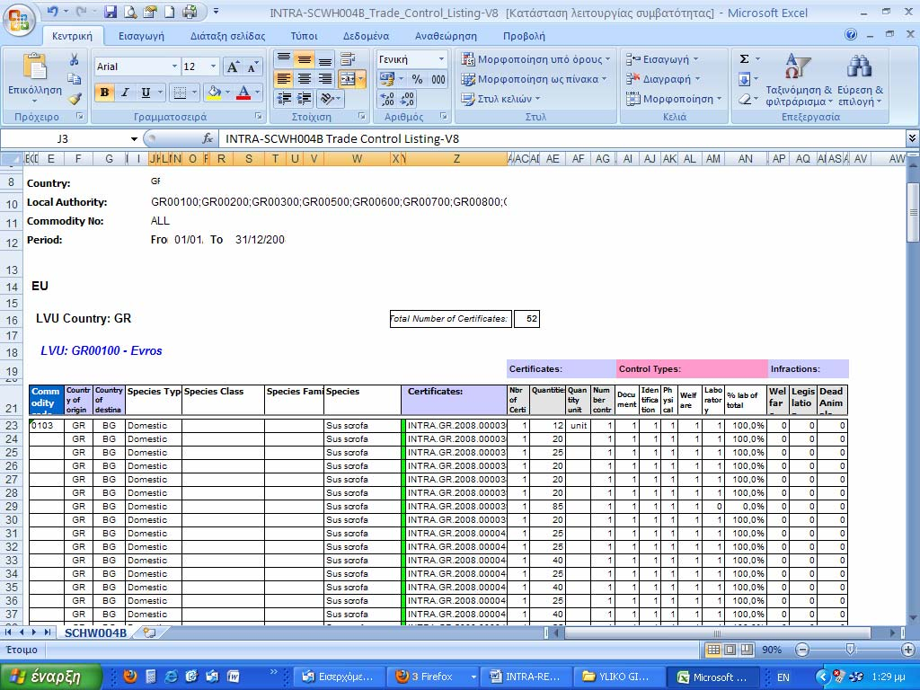Click Εισαγωγή button in the Κελιά group

tap(662, 59)
